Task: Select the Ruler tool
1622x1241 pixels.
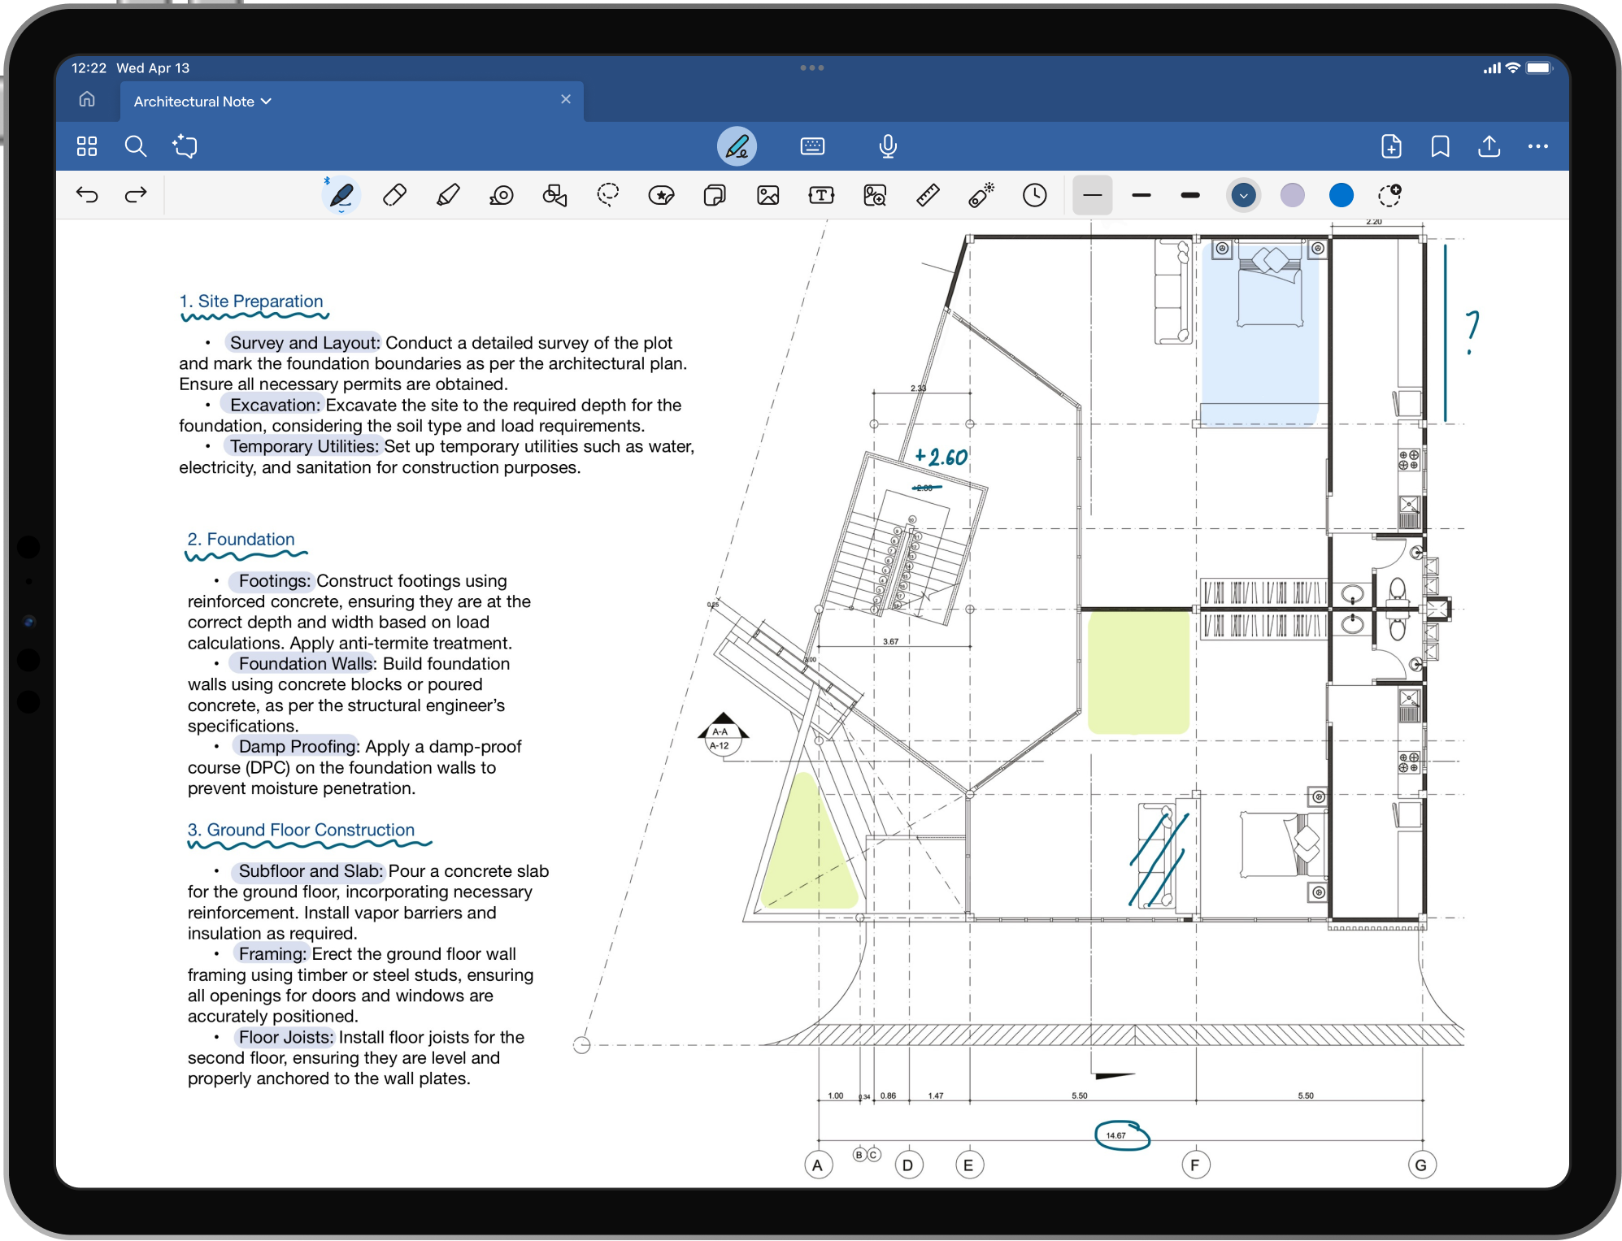Action: (x=928, y=195)
